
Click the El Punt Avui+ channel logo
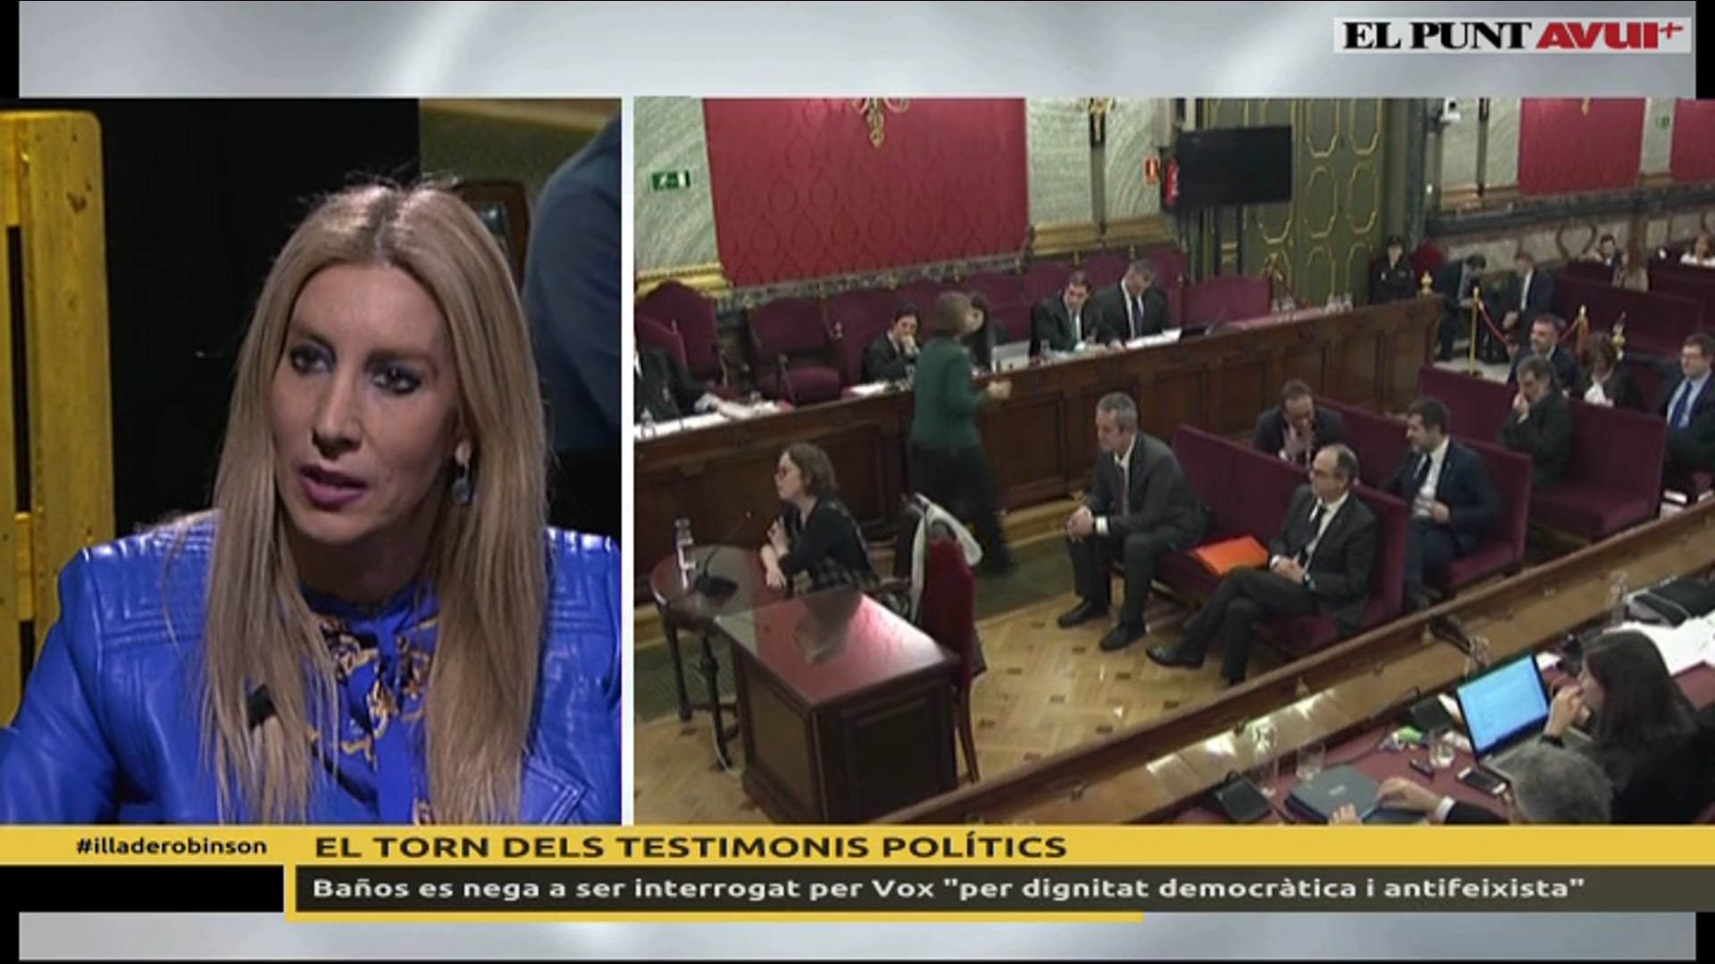pos(1512,35)
